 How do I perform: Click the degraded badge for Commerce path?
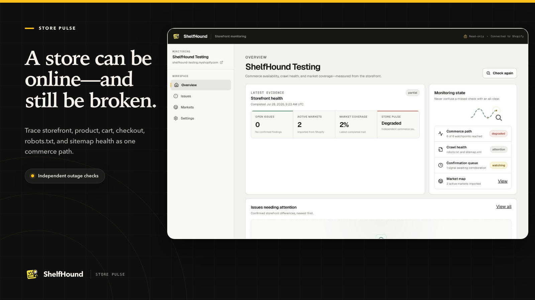pyautogui.click(x=498, y=134)
